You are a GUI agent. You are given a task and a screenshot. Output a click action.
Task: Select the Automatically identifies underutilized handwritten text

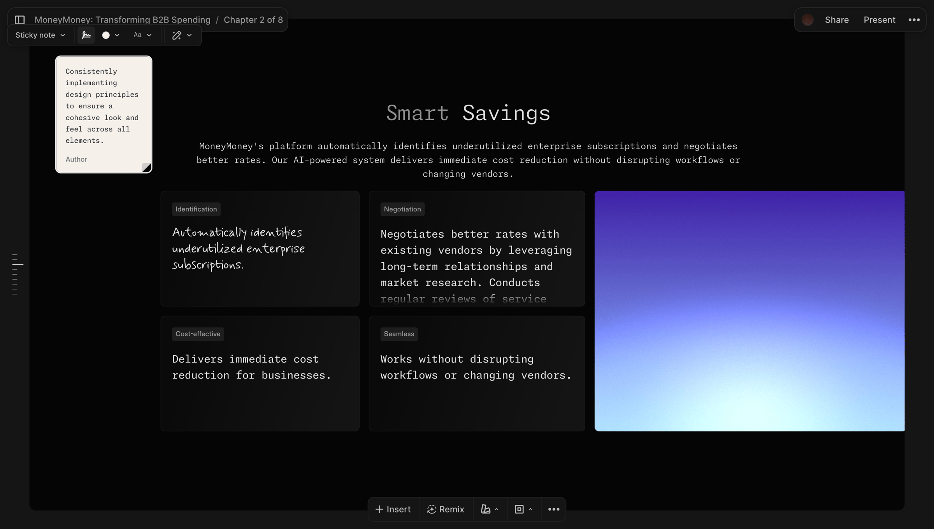click(x=239, y=249)
